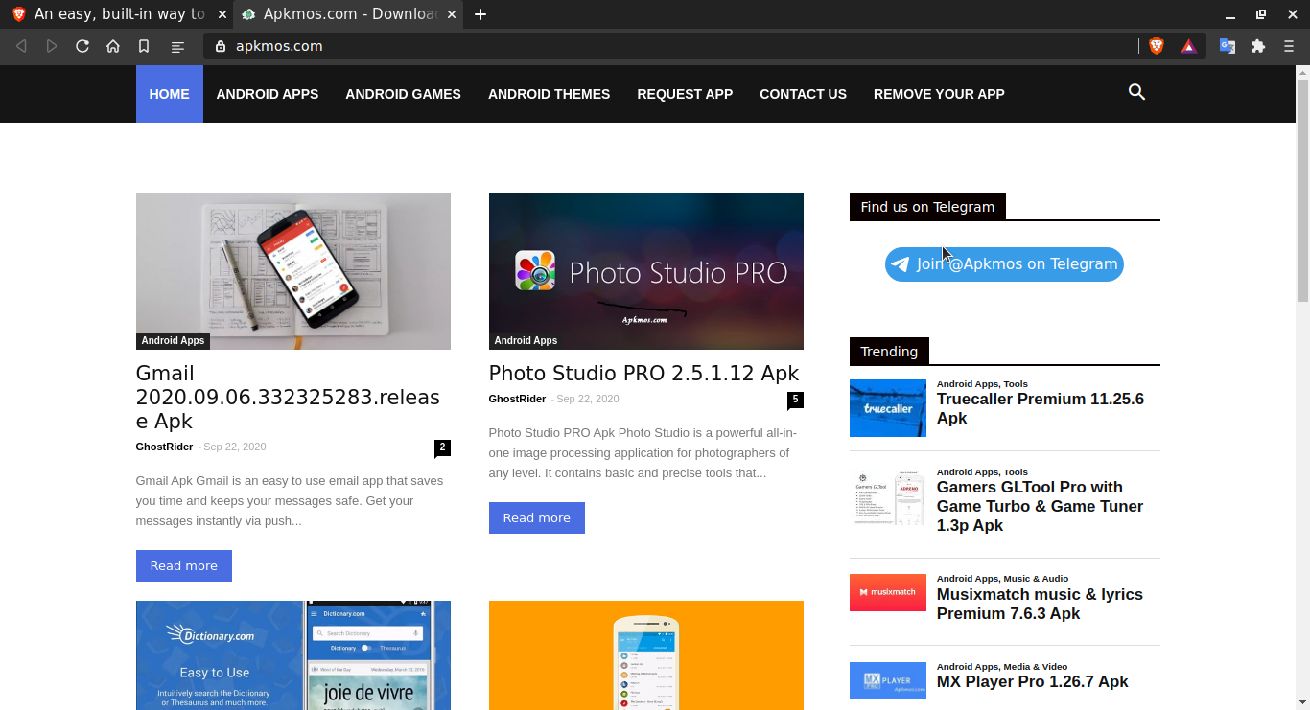The width and height of the screenshot is (1310, 710).
Task: Click the Sep 22, 2020 date under Gmail
Action: [x=235, y=447]
